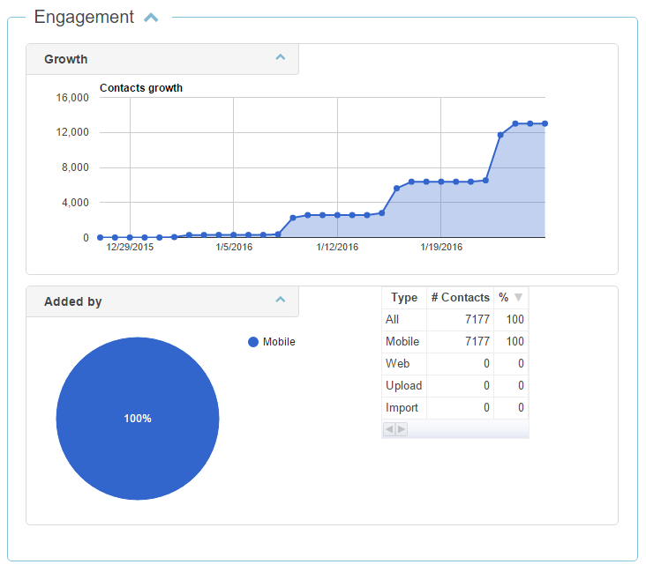Collapse the Added by panel chevron
Viewport: 646px width, 572px height.
[x=281, y=300]
